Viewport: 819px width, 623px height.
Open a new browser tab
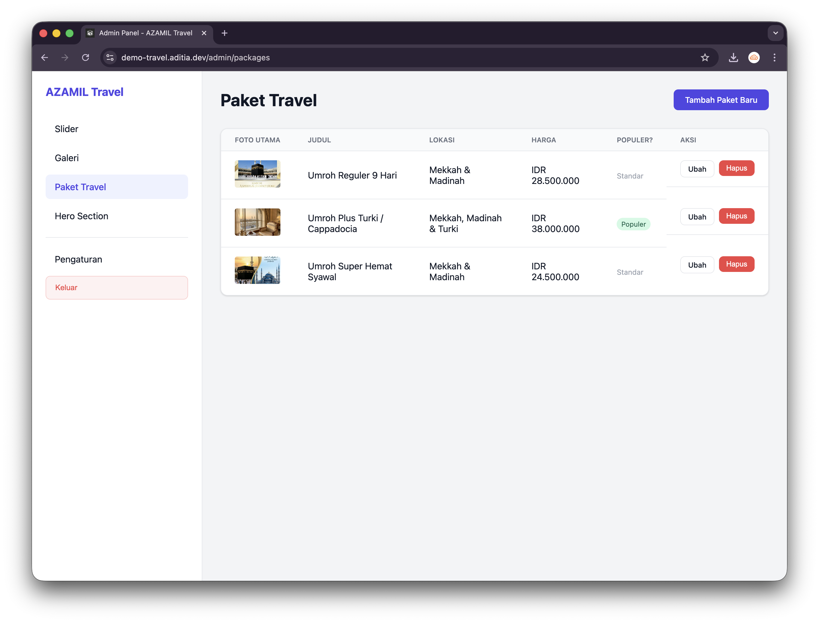[225, 33]
